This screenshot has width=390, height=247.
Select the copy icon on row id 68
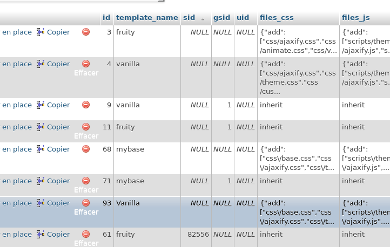click(41, 149)
